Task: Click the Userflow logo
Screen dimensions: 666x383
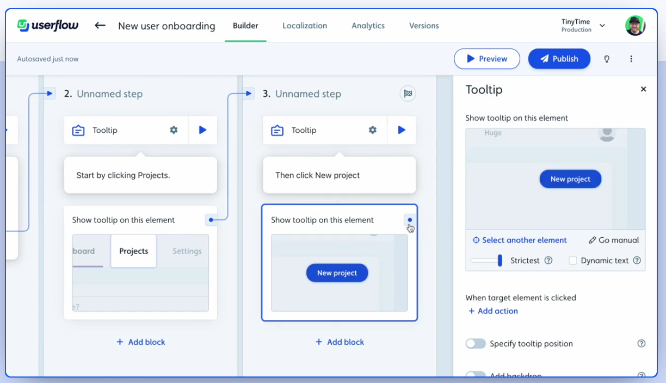Action: [x=47, y=25]
